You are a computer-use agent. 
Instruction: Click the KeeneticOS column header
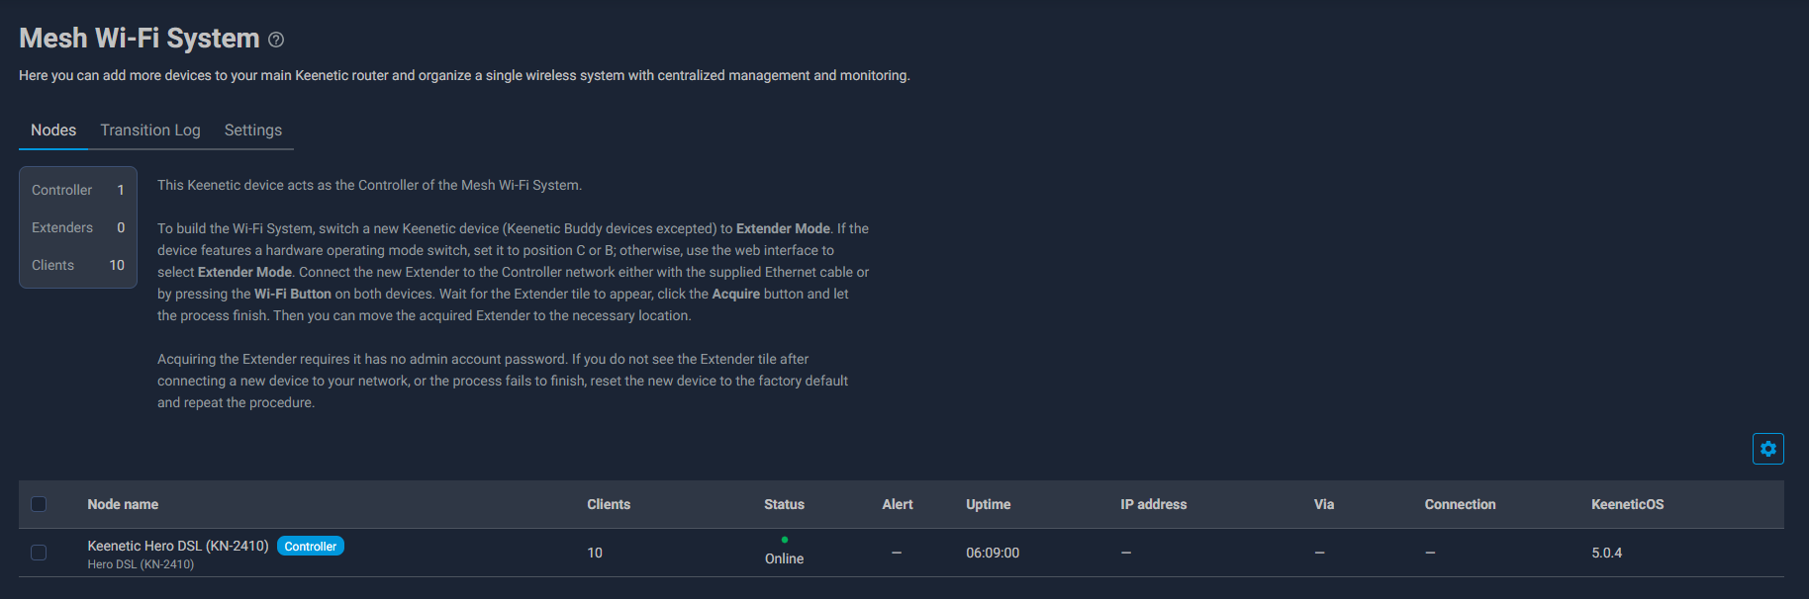1628,504
